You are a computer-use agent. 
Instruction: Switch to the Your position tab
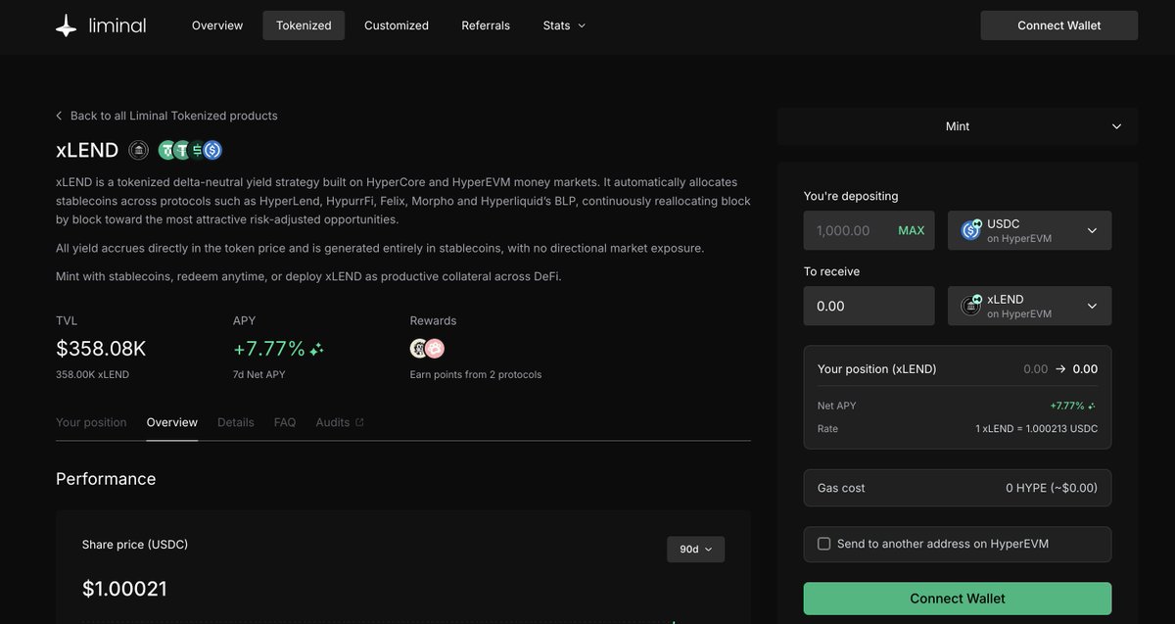coord(91,422)
